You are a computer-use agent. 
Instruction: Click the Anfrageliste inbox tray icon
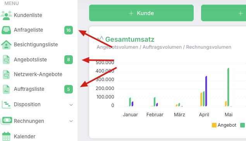click(x=6, y=30)
